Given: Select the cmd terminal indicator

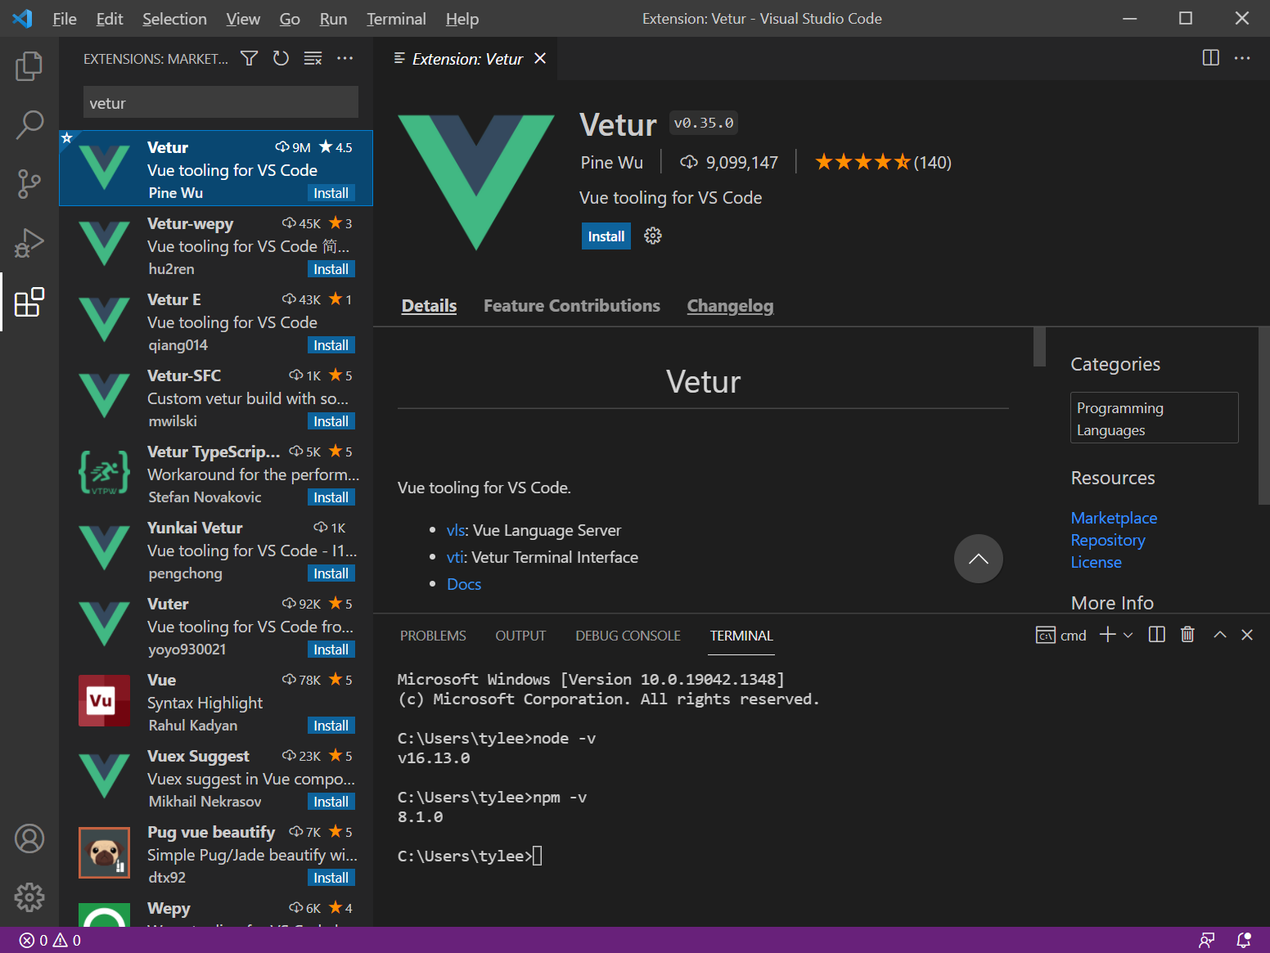Looking at the screenshot, I should tap(1061, 635).
